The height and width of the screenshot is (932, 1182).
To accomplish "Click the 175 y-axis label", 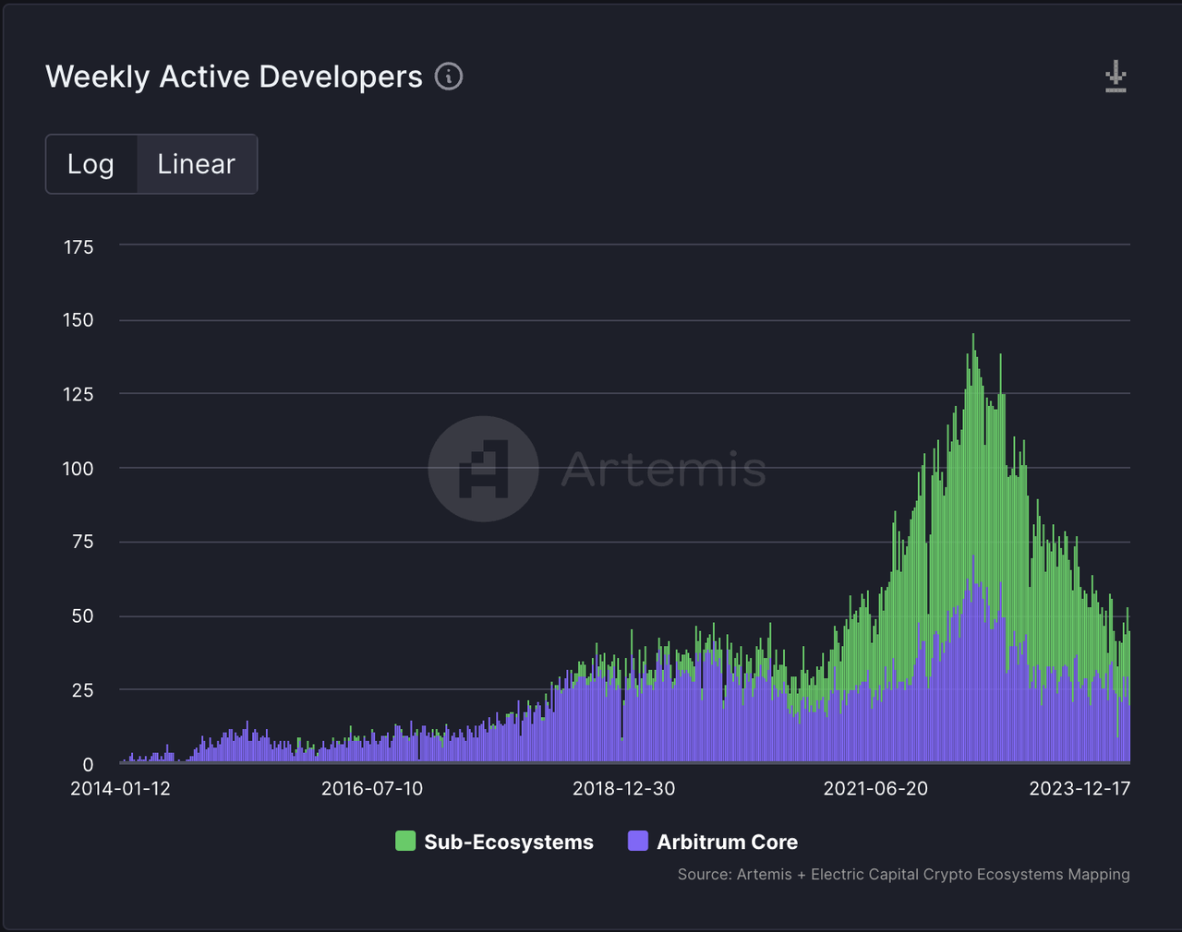I will 78,246.
